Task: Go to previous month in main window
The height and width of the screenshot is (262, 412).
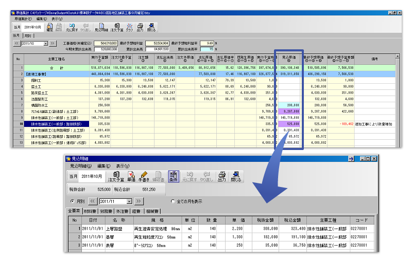Action: [x=16, y=44]
